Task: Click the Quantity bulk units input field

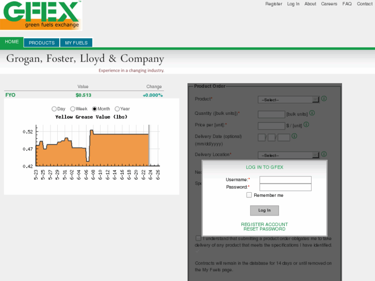Action: pyautogui.click(x=271, y=114)
